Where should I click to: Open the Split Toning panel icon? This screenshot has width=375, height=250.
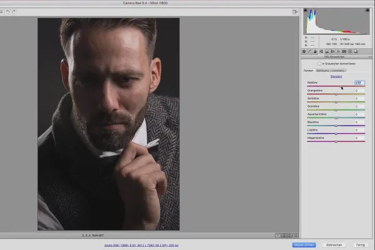[327, 51]
